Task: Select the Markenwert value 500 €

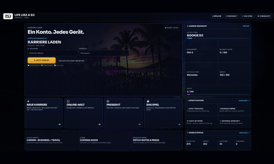Action: point(190,52)
